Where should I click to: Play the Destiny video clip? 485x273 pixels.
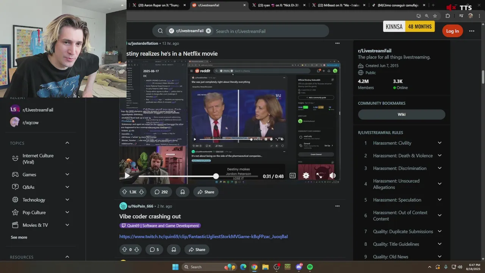127,176
